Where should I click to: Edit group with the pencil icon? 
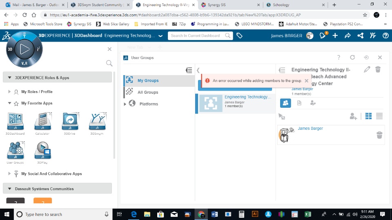367,69
